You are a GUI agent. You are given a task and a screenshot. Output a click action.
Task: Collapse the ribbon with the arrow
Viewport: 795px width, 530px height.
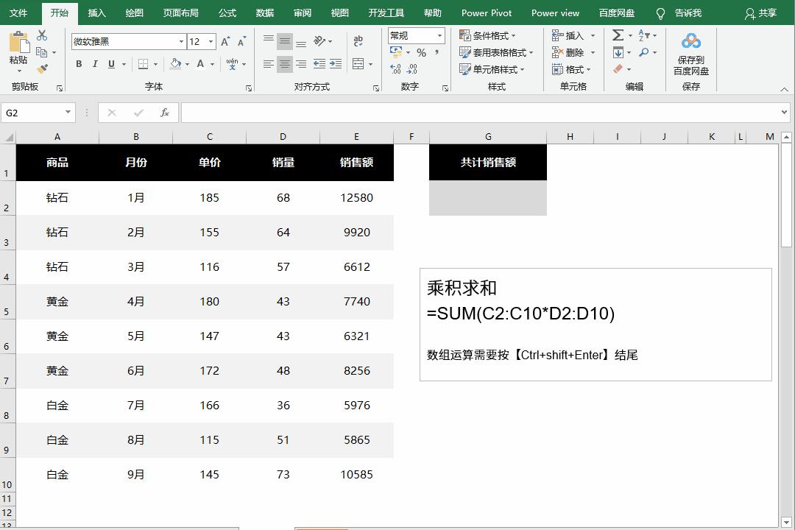click(785, 89)
